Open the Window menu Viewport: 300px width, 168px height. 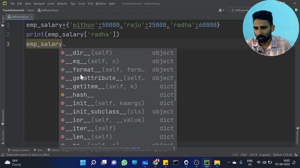[101, 4]
